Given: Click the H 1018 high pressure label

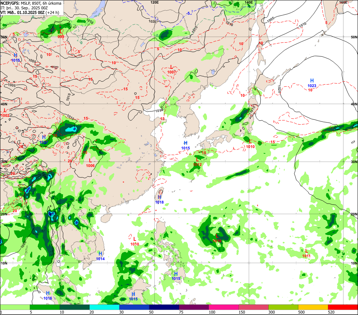Looking at the screenshot, I should tap(159, 200).
